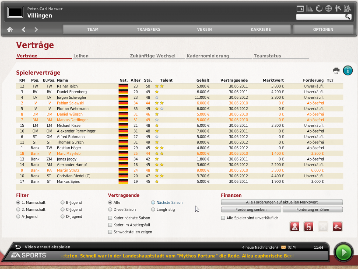Image resolution: width=358 pixels, height=269 pixels.
Task: Click the swirl logo icon in the header
Action: 319,9
